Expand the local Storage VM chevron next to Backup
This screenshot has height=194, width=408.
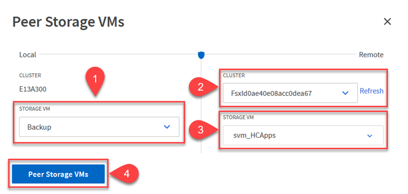[x=167, y=127]
